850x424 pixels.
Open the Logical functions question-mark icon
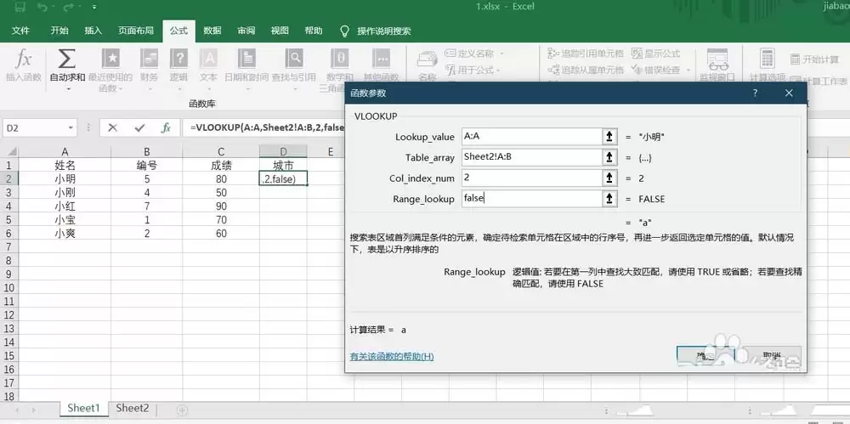[x=178, y=58]
